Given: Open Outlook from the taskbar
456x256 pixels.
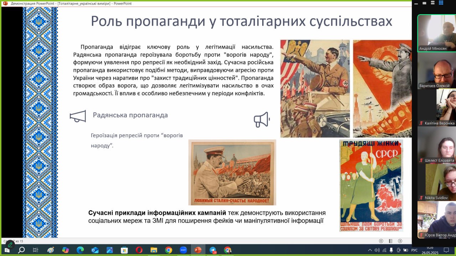Looking at the screenshot, I should (x=95, y=250).
